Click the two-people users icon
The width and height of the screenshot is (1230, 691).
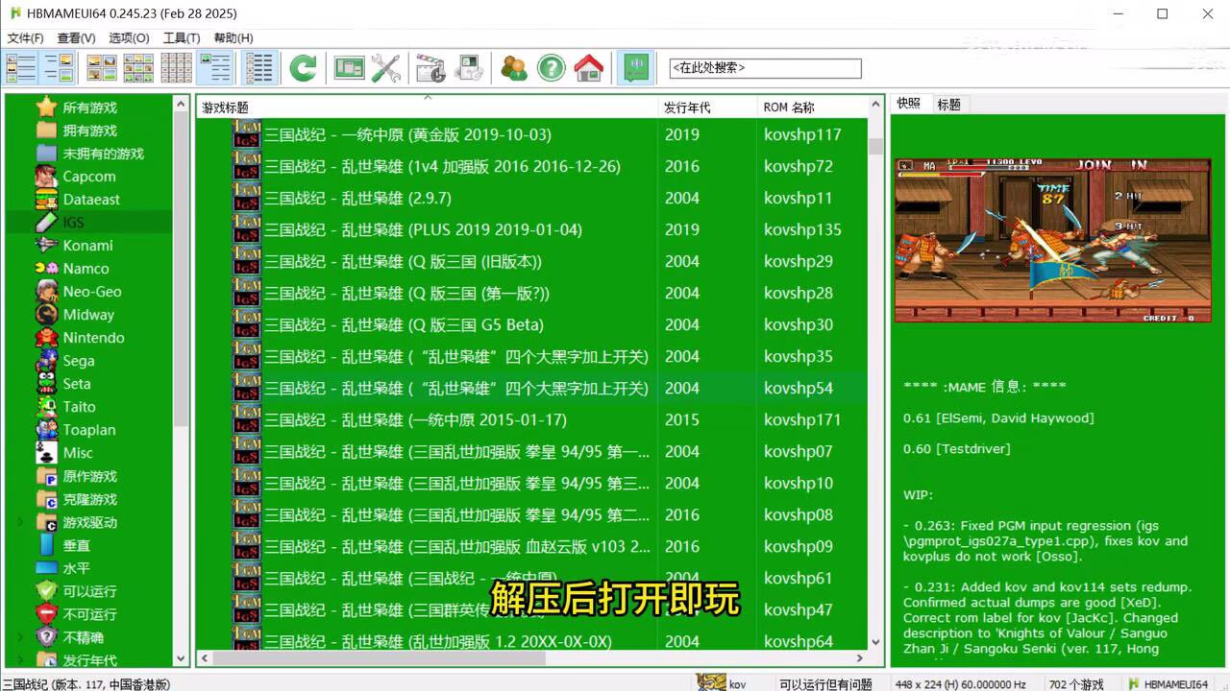click(x=514, y=68)
